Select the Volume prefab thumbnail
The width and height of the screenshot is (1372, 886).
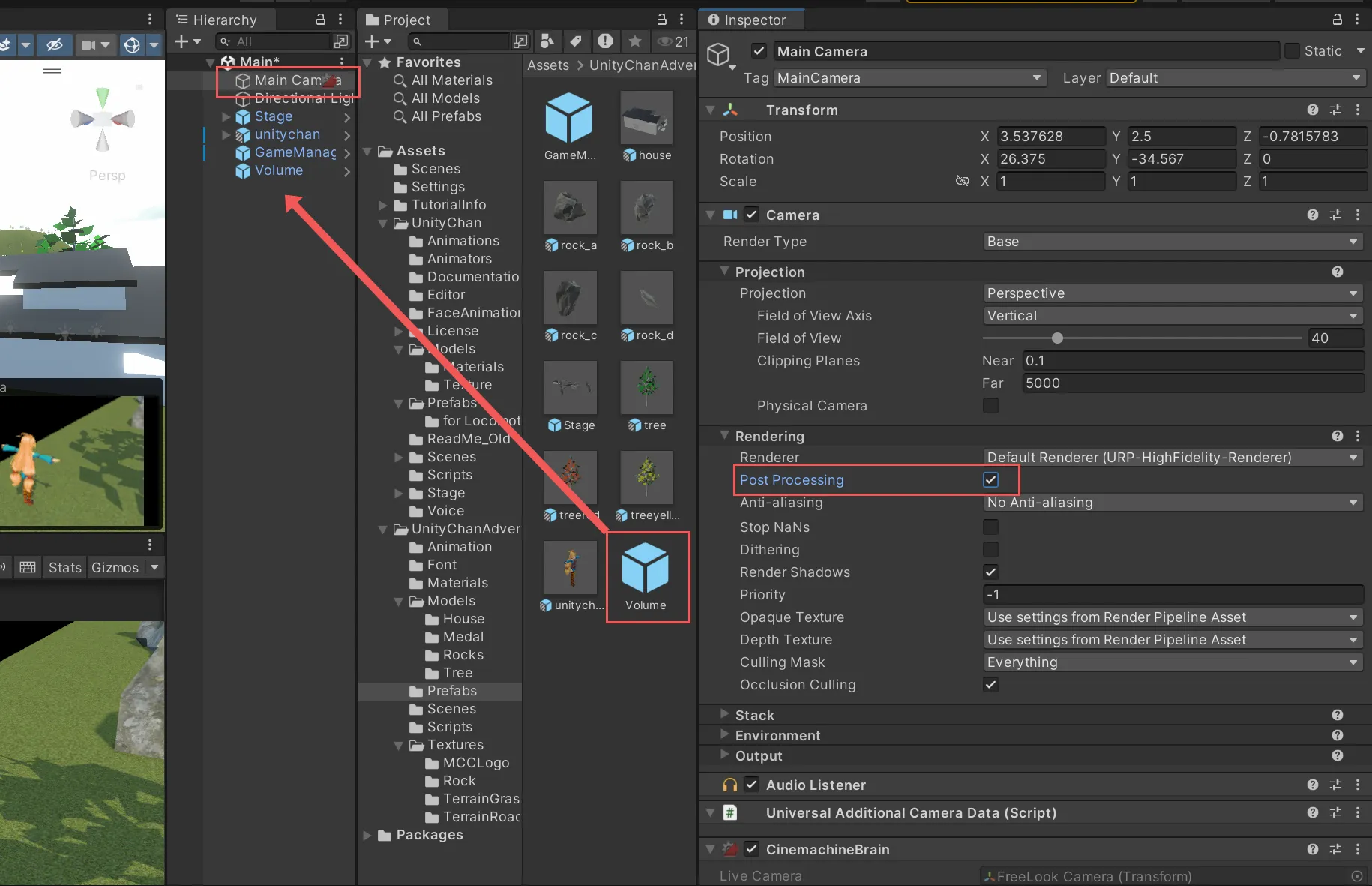(646, 568)
